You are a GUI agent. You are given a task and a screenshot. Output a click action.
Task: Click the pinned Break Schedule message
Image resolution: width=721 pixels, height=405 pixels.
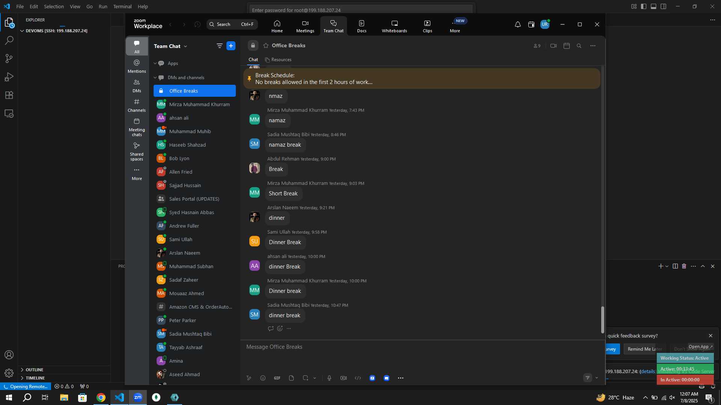421,79
